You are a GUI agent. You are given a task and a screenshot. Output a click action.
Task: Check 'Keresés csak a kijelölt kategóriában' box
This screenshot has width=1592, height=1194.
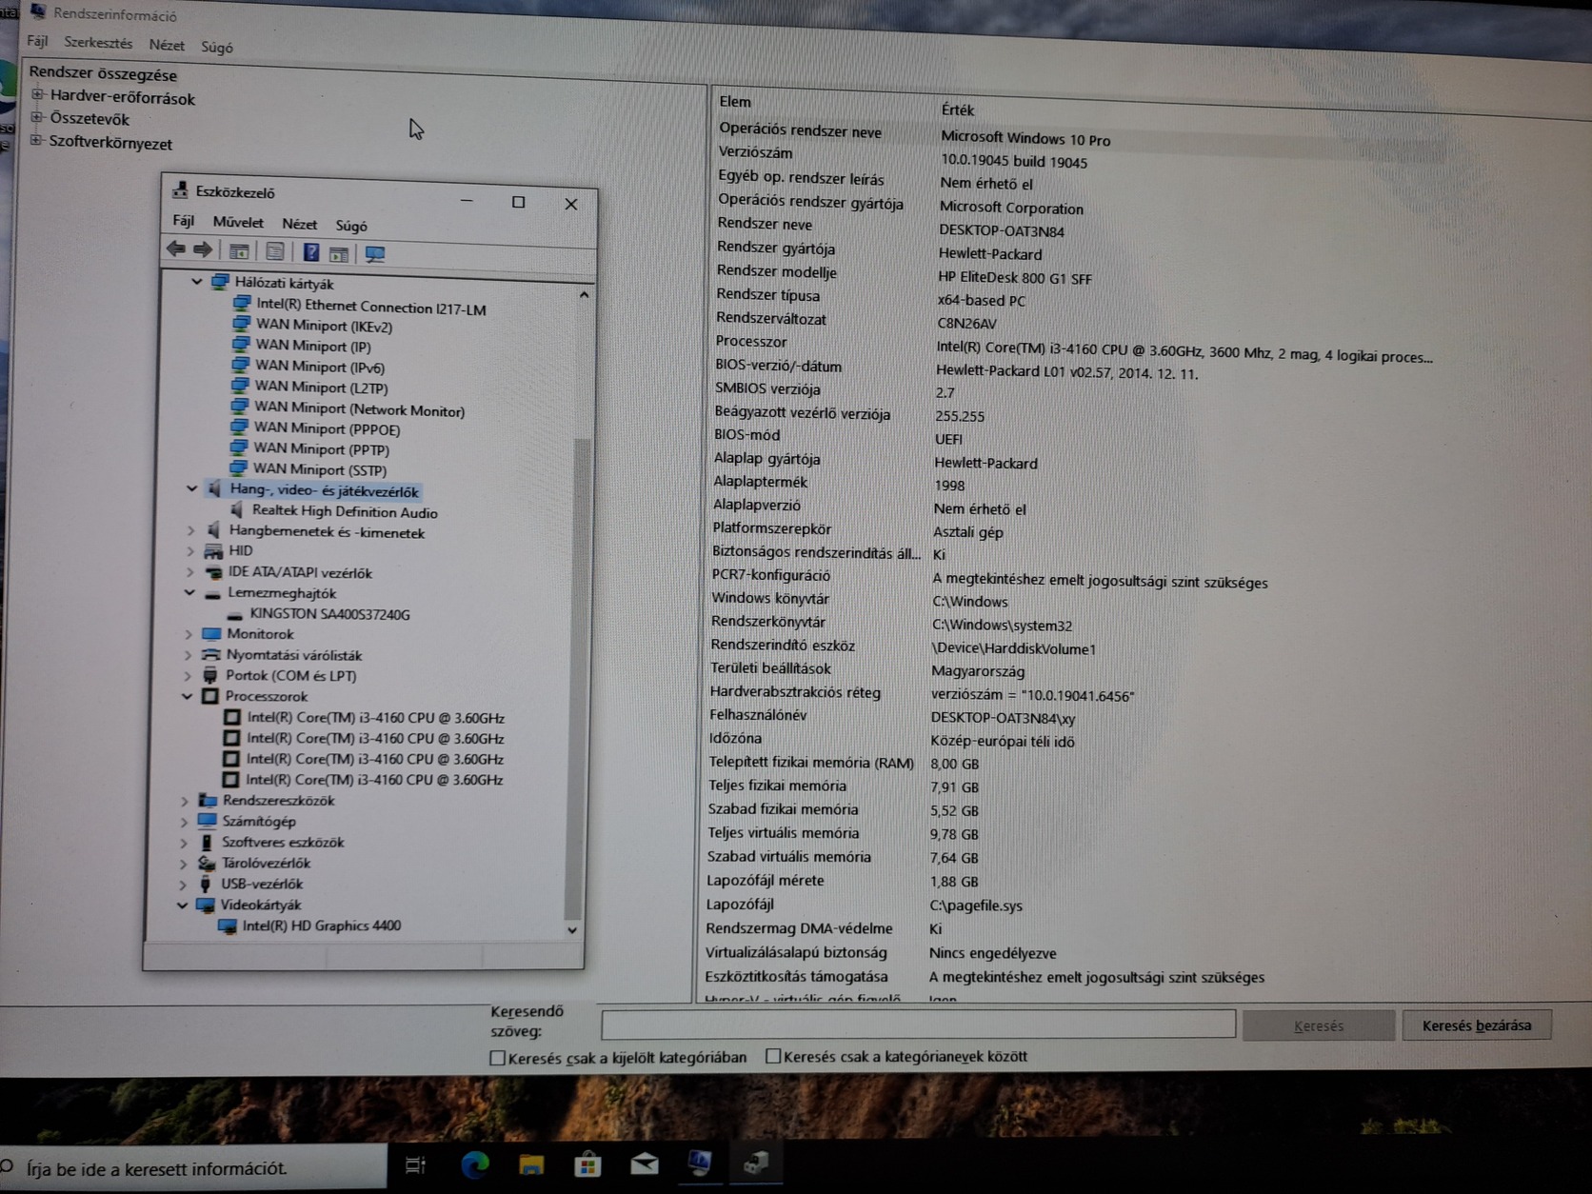pyautogui.click(x=497, y=1058)
